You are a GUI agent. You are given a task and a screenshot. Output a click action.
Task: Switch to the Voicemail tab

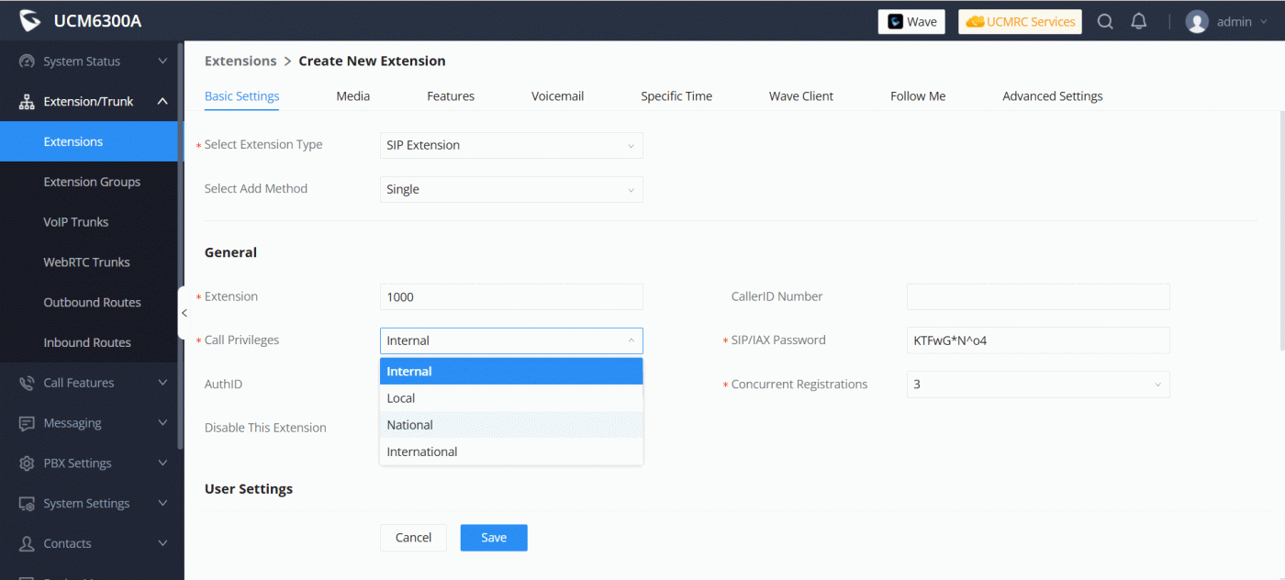557,96
